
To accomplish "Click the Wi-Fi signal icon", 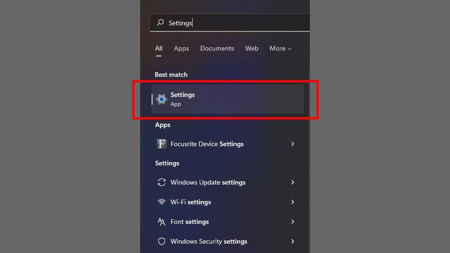I will tap(162, 202).
